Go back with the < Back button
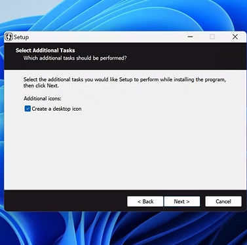The height and width of the screenshot is (245, 247). coord(145,201)
